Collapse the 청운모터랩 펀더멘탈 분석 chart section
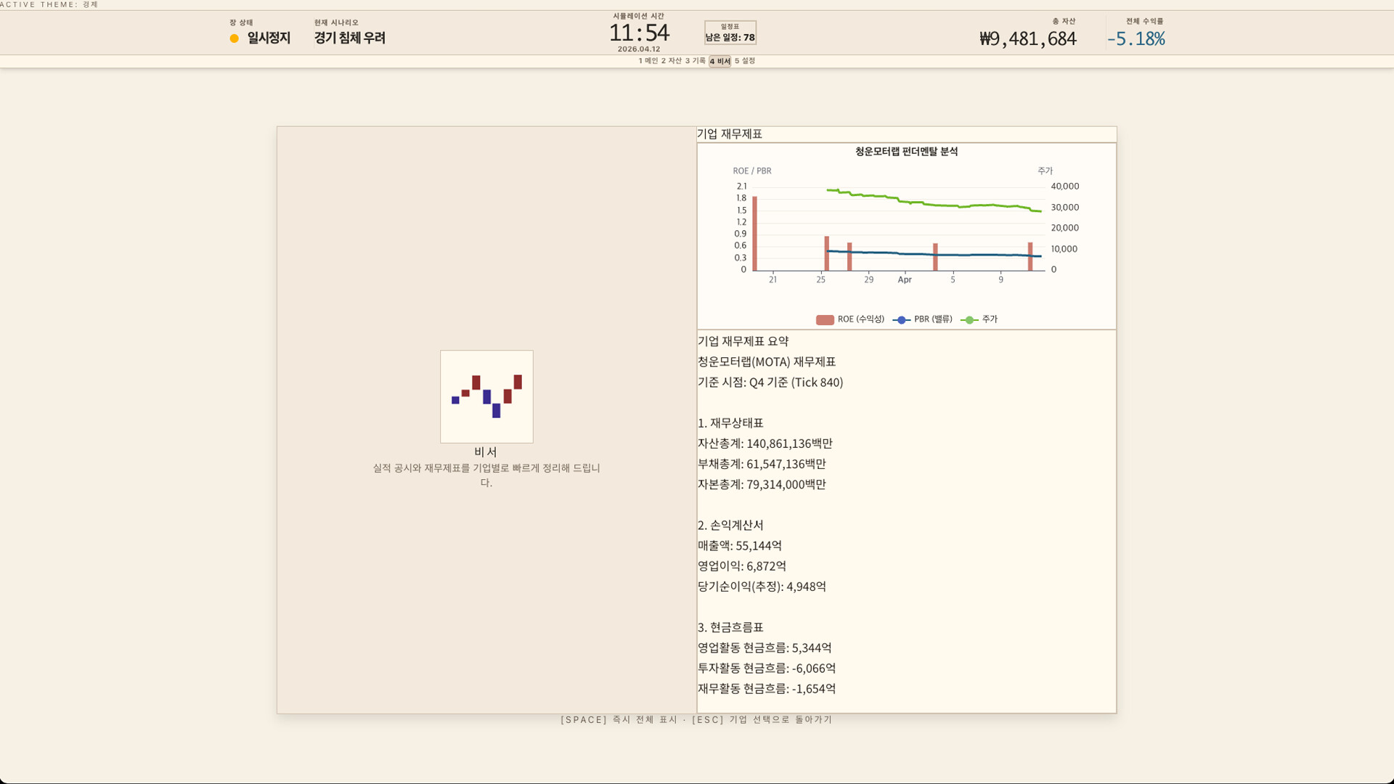1394x784 pixels. click(x=907, y=152)
